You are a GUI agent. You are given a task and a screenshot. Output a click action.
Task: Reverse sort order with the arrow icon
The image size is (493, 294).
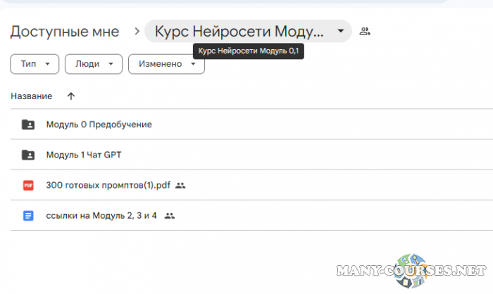70,96
